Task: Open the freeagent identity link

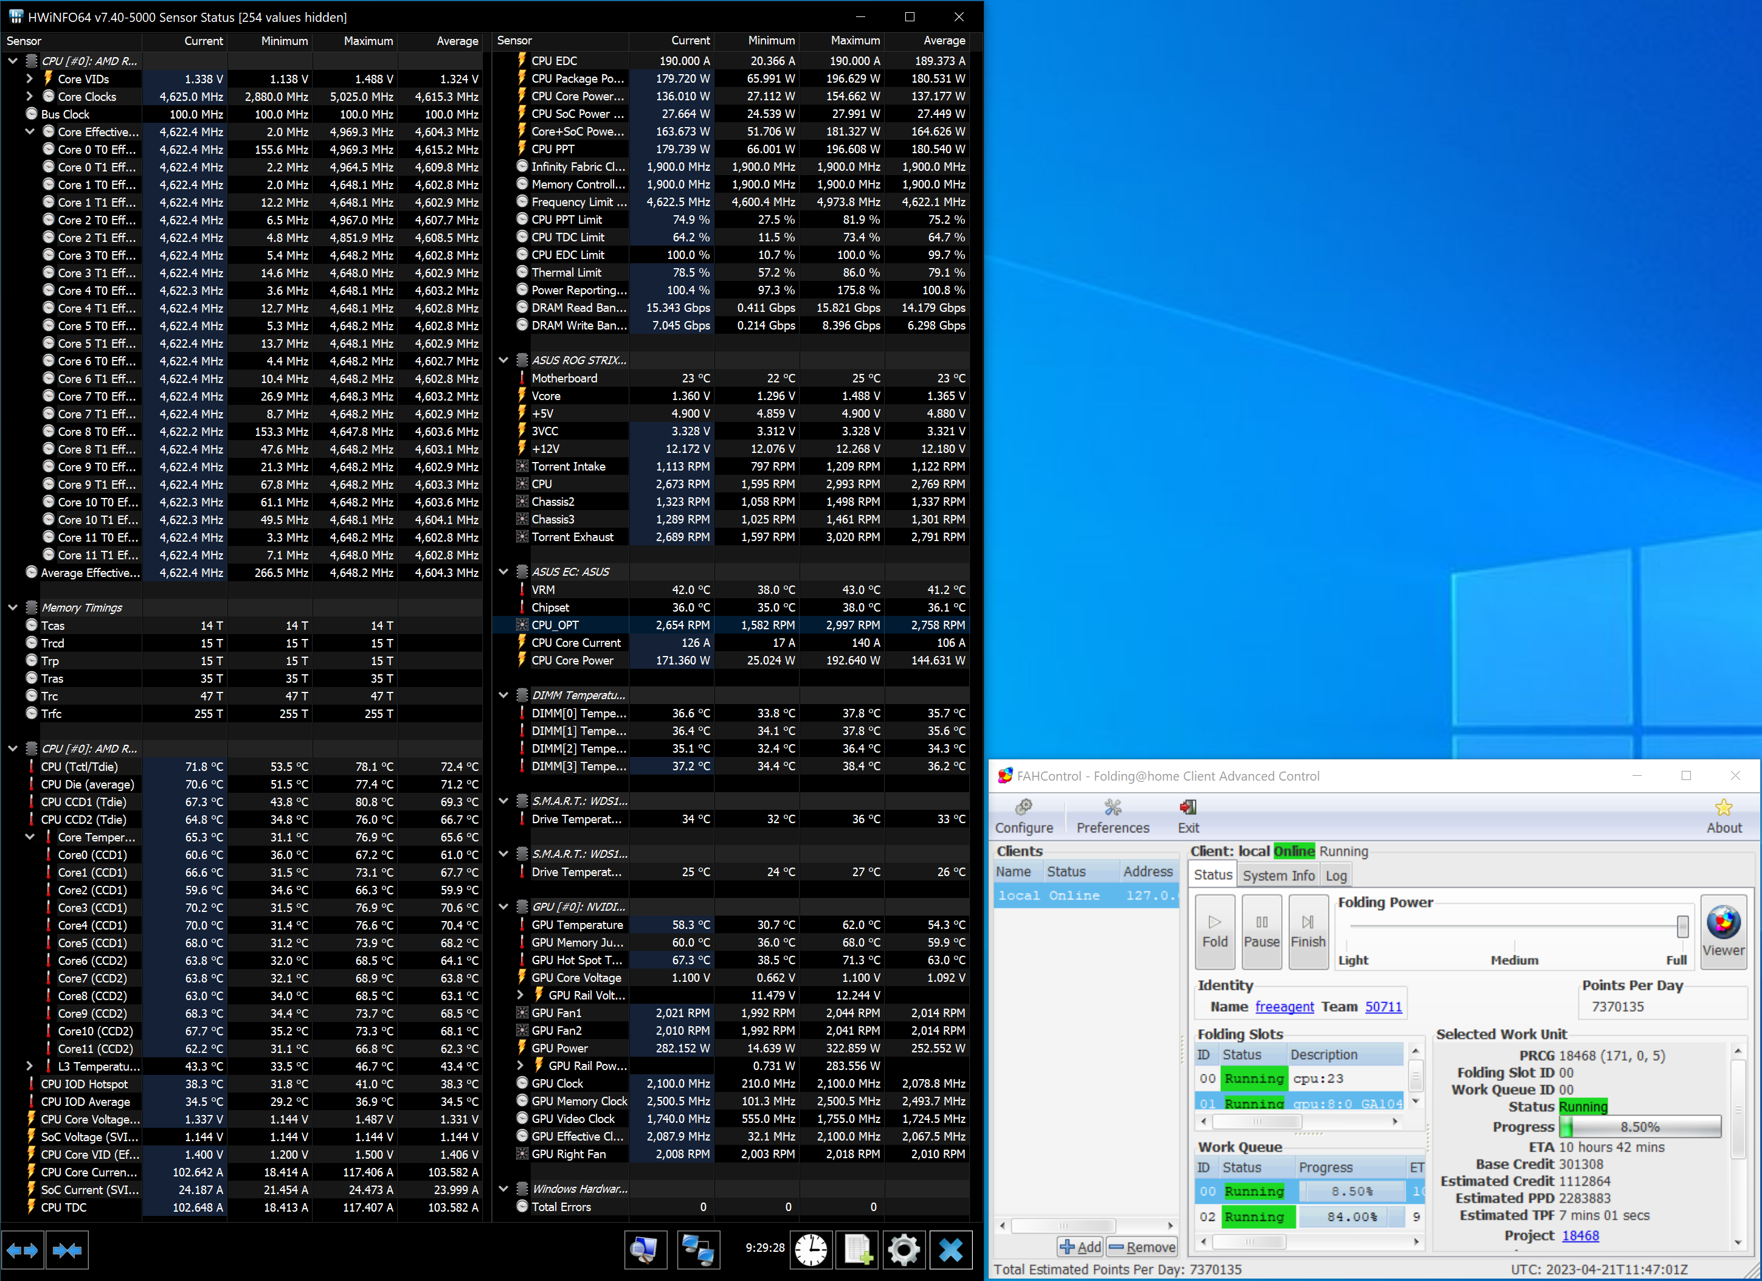Action: click(x=1284, y=1007)
